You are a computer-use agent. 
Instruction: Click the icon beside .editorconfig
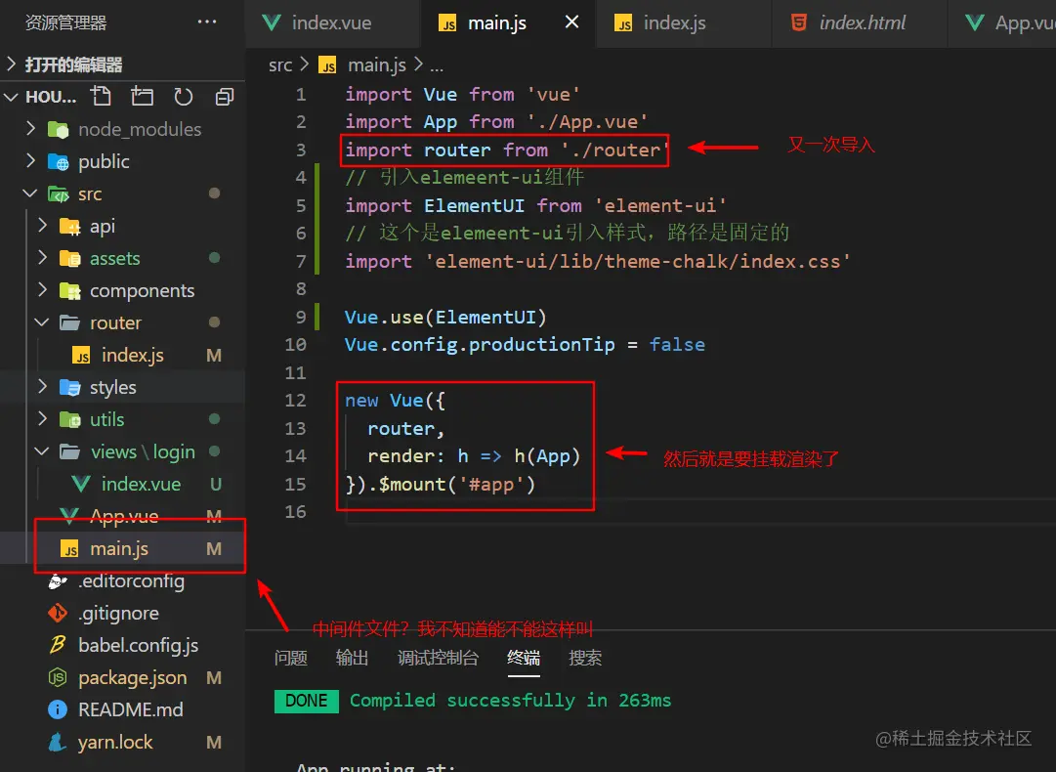point(58,581)
